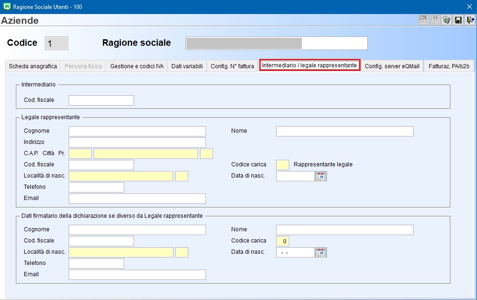Click Legale rappresentante Cognome field
Image resolution: width=477 pixels, height=300 pixels.
137,131
